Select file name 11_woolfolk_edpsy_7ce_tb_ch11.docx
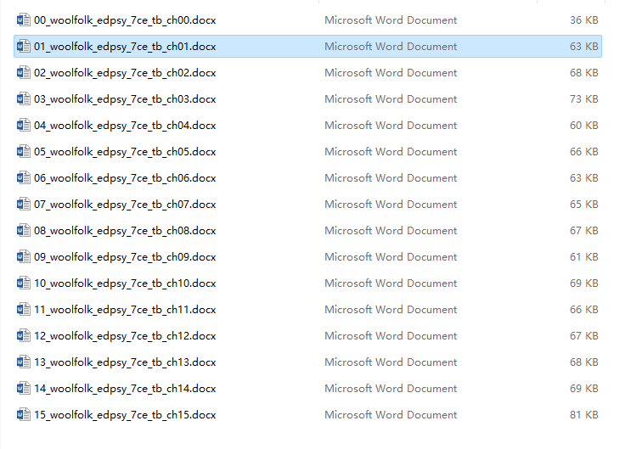This screenshot has height=449, width=642. pyautogui.click(x=125, y=310)
